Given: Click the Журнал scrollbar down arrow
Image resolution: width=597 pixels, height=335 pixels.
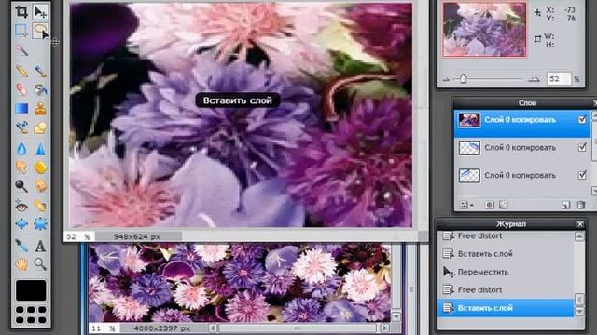Looking at the screenshot, I should pyautogui.click(x=579, y=311).
